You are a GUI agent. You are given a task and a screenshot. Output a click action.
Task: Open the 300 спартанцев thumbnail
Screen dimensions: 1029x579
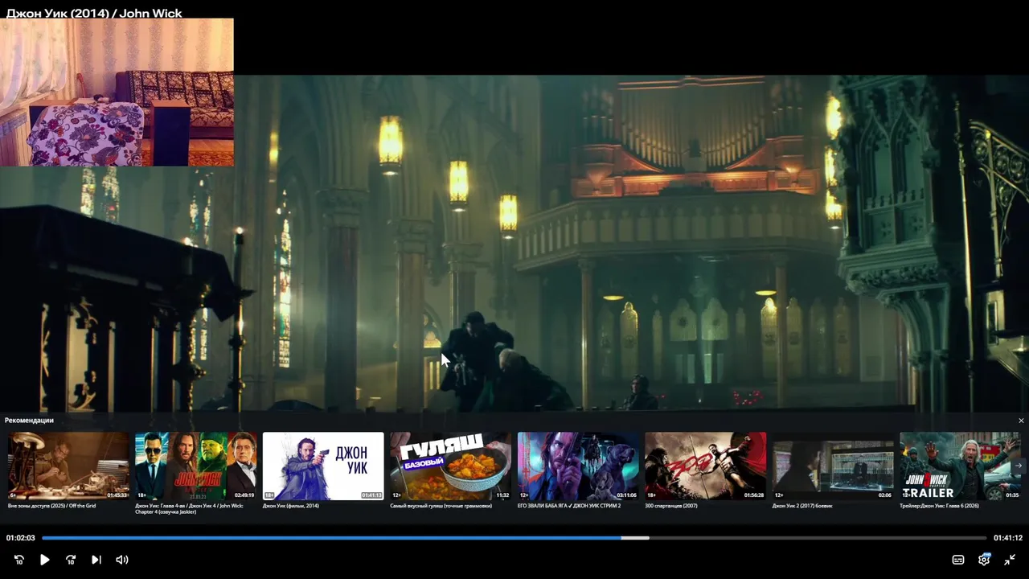(x=705, y=466)
